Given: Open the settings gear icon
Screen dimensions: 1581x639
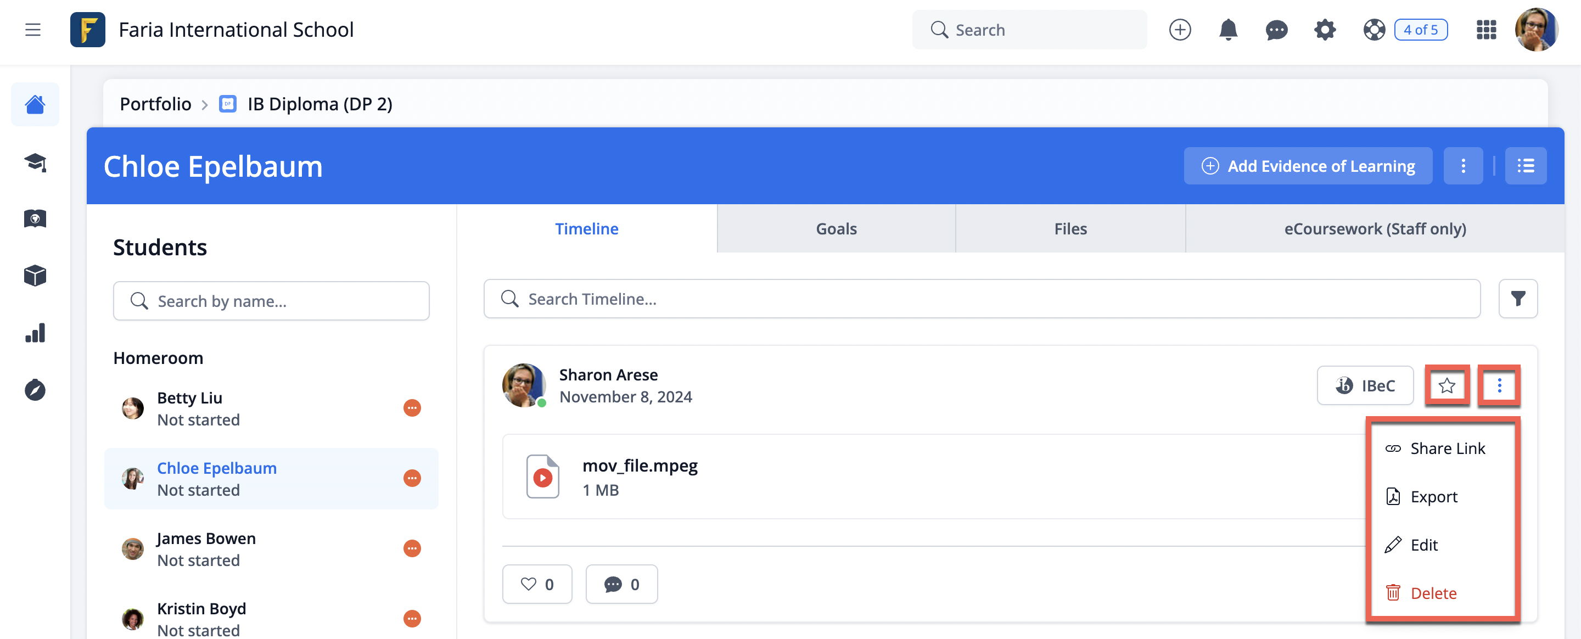Looking at the screenshot, I should [1325, 30].
